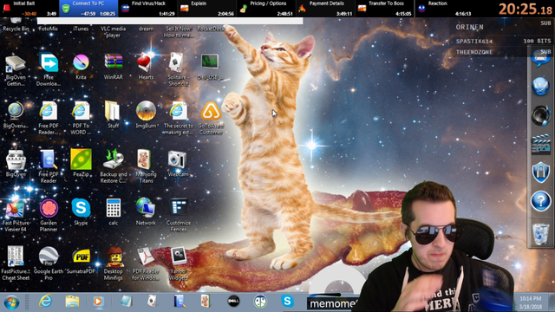
Task: Open File Explorer from the taskbar
Action: click(x=72, y=302)
